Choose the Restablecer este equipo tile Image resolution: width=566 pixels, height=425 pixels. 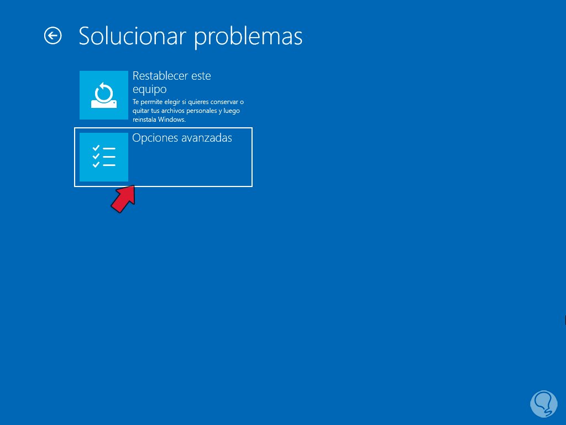click(x=163, y=95)
